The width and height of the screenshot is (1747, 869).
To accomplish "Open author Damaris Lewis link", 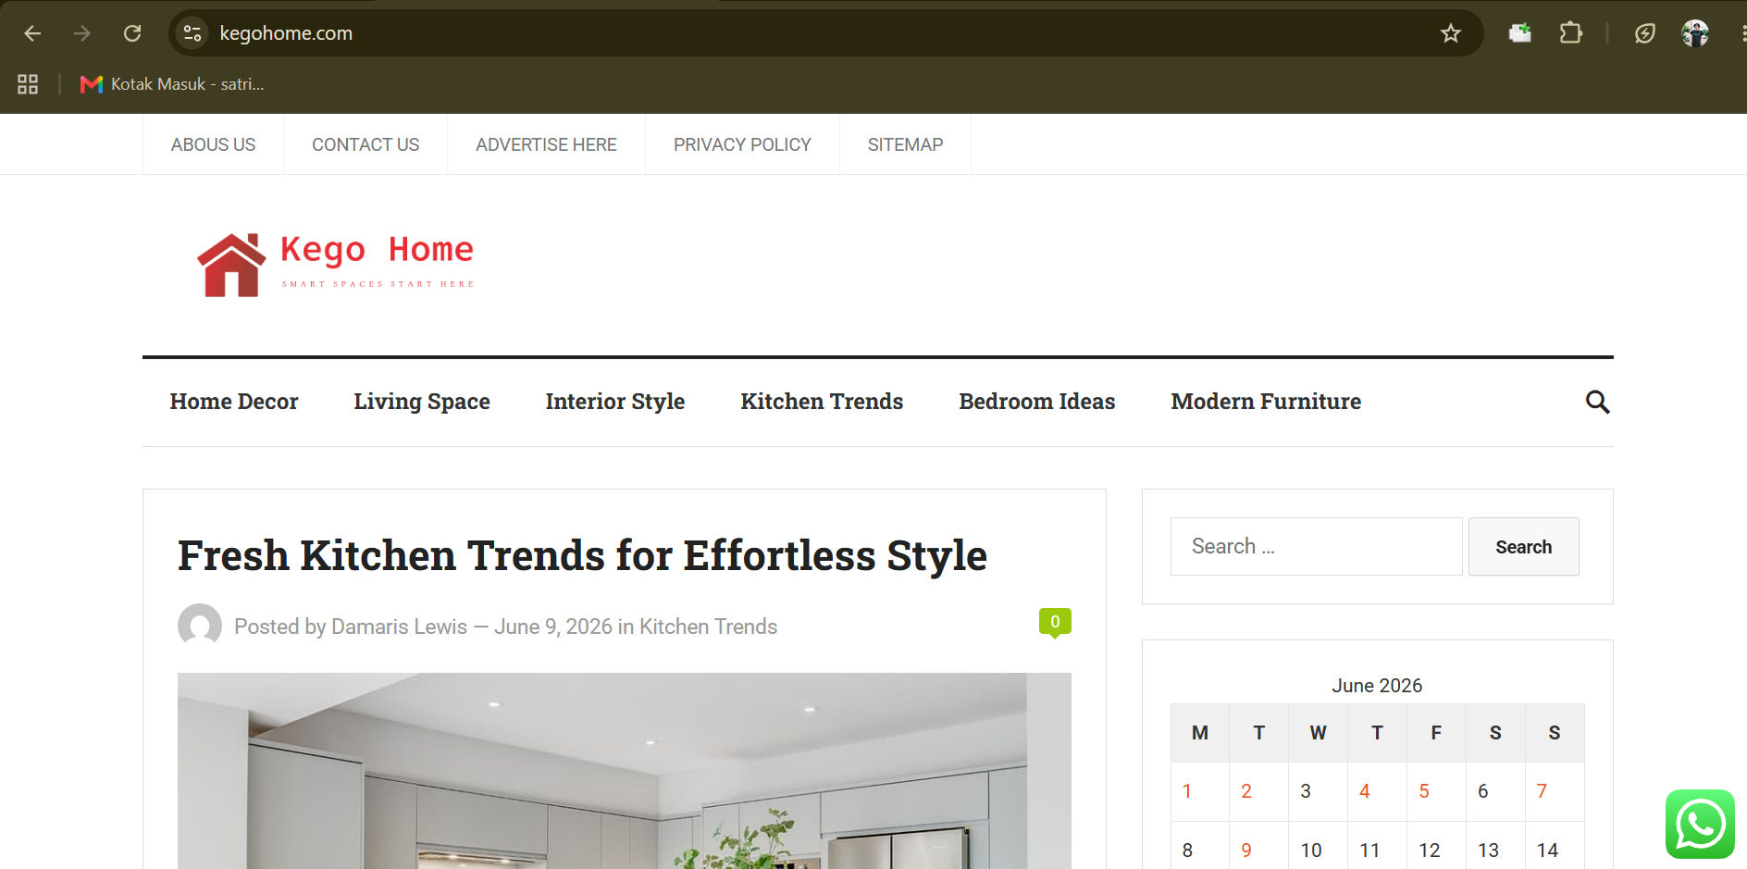I will [x=399, y=627].
